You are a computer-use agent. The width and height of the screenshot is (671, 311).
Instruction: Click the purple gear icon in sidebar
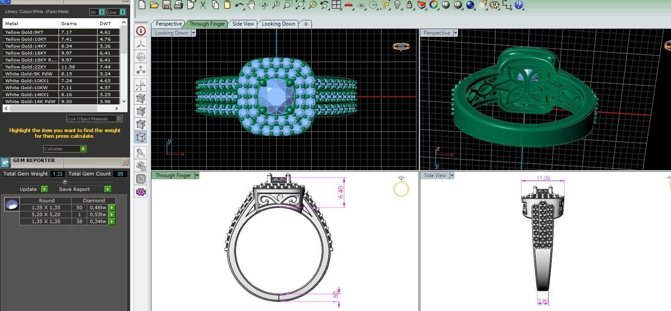tap(141, 192)
